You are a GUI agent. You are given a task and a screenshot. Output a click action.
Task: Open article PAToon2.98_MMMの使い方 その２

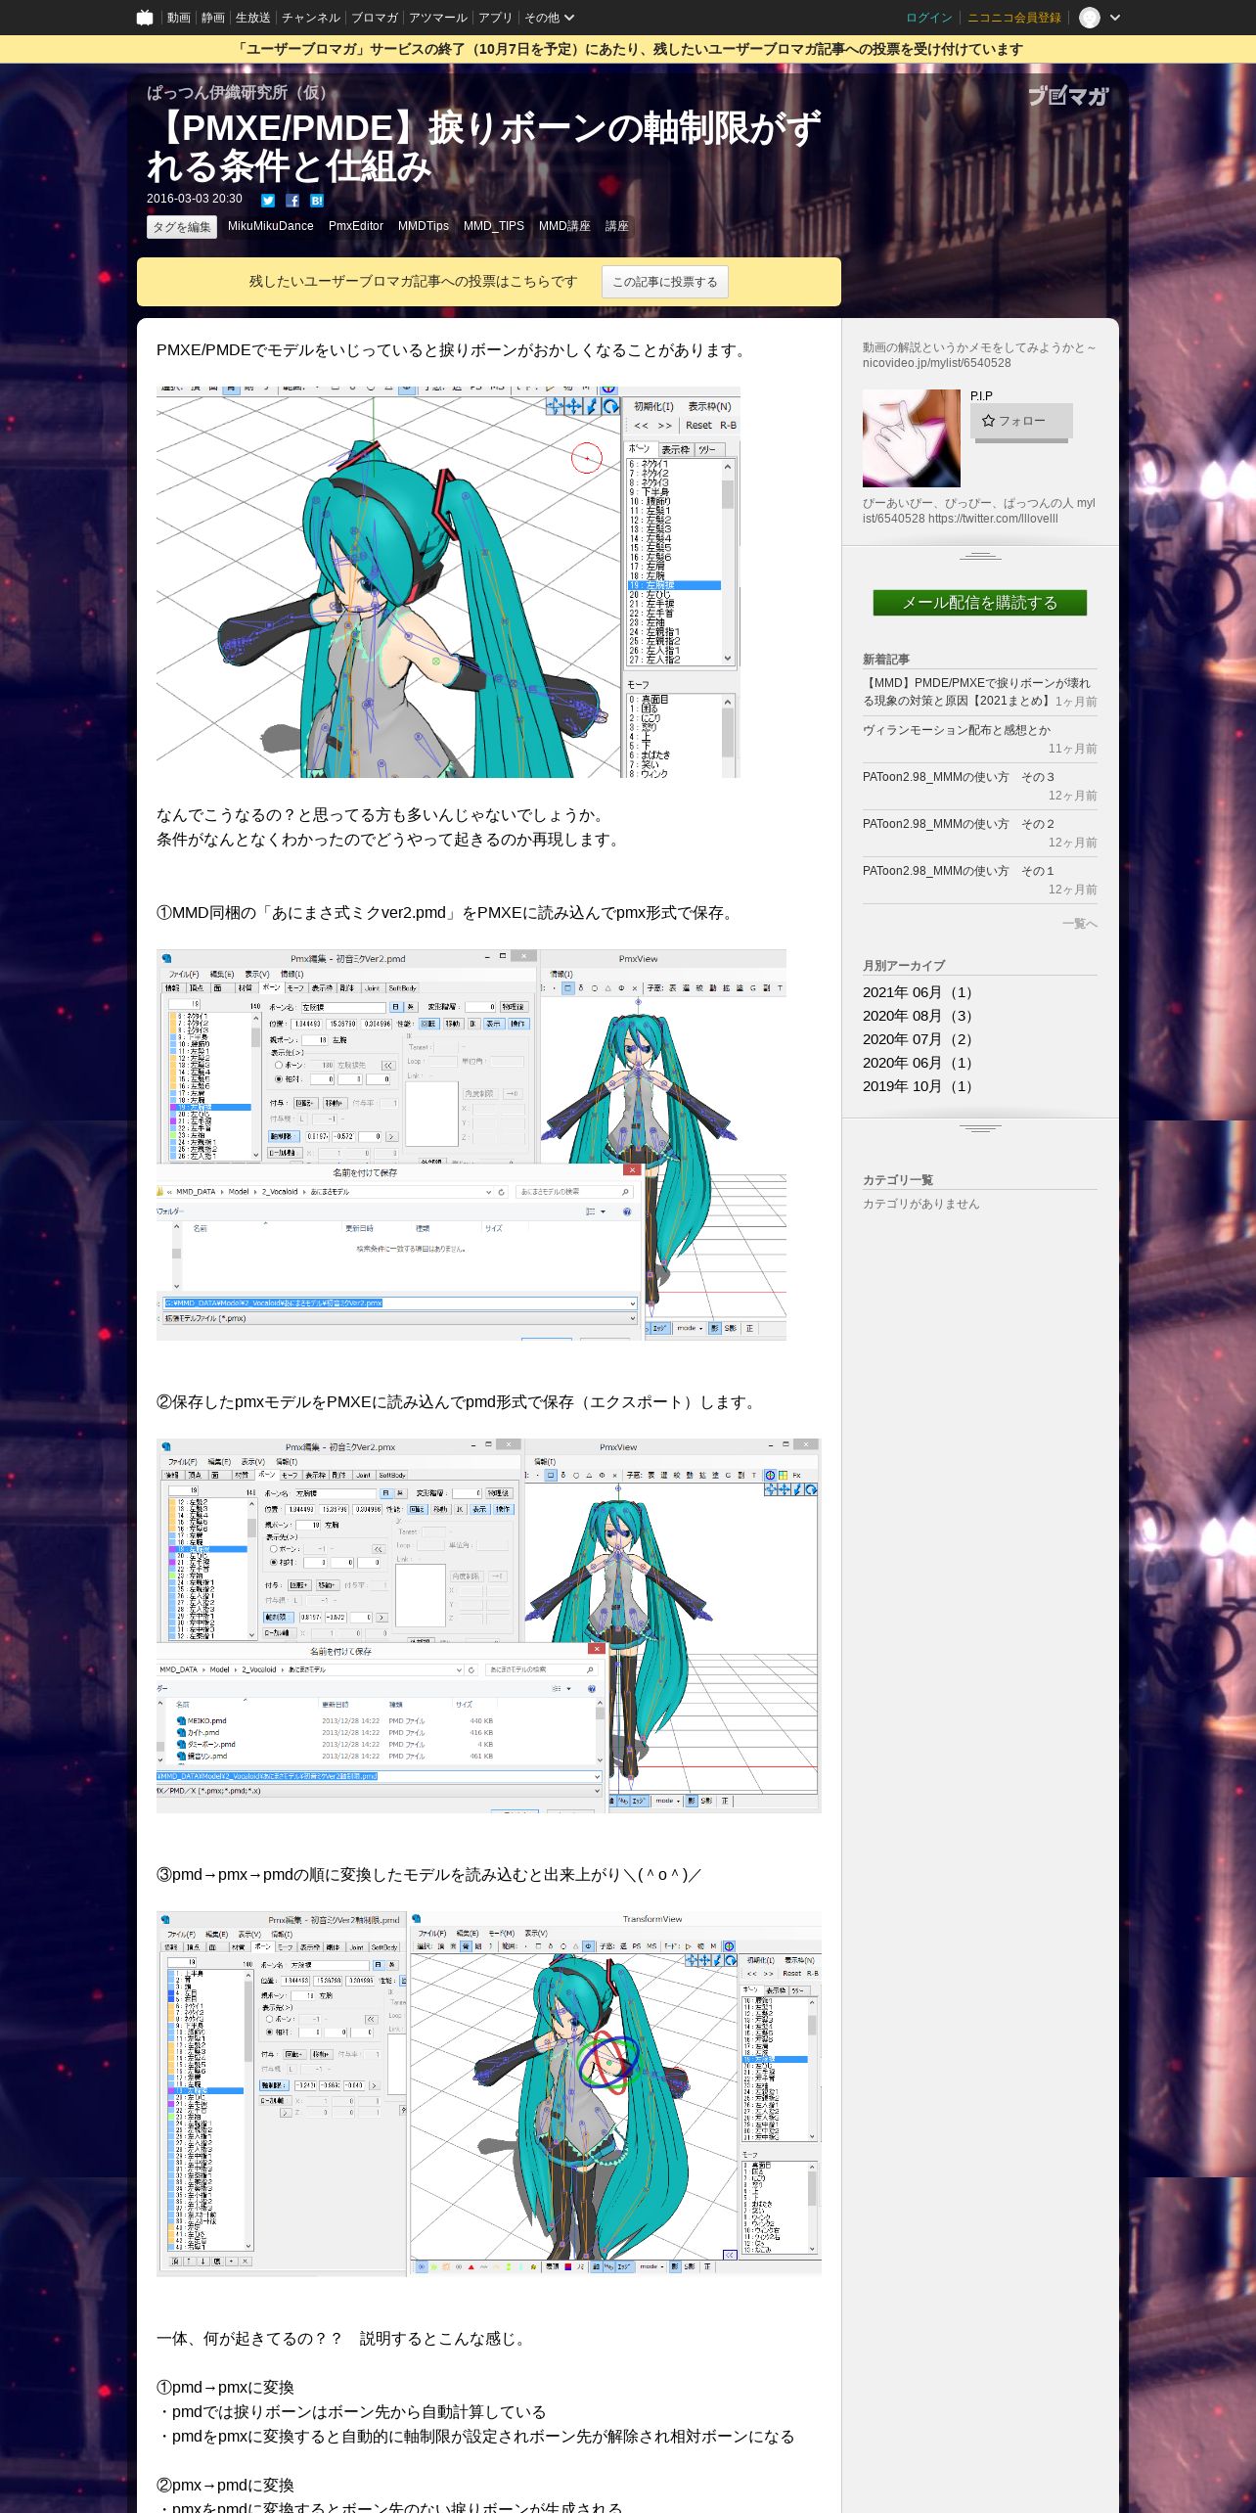coord(959,824)
